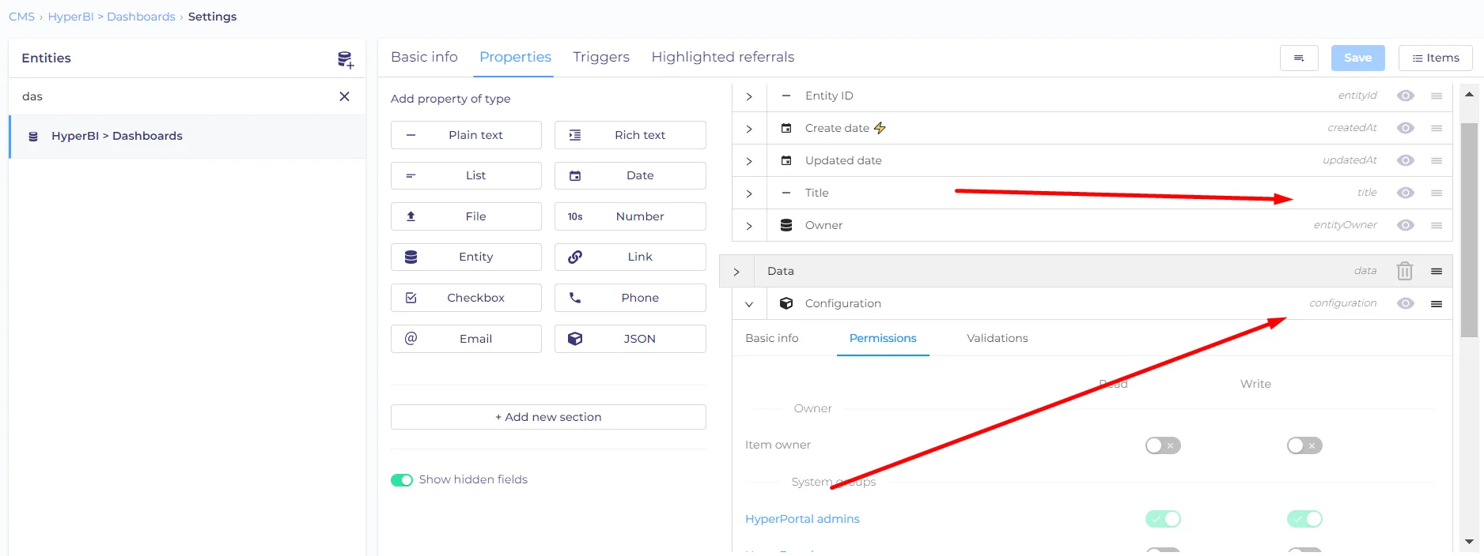Click the Entity ID row drag handle
The image size is (1484, 556).
[x=1437, y=96]
